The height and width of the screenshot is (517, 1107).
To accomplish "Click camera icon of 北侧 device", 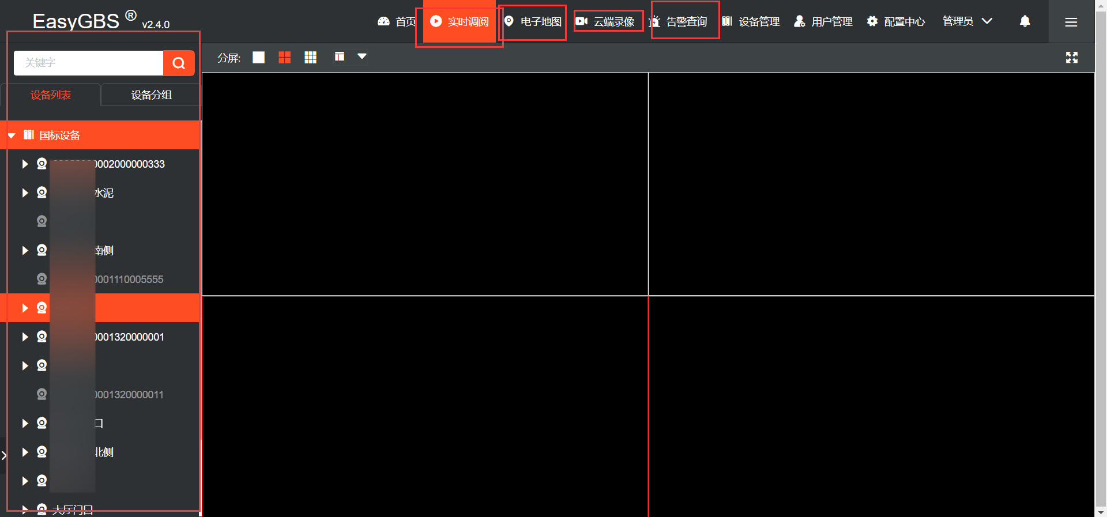I will 42,452.
